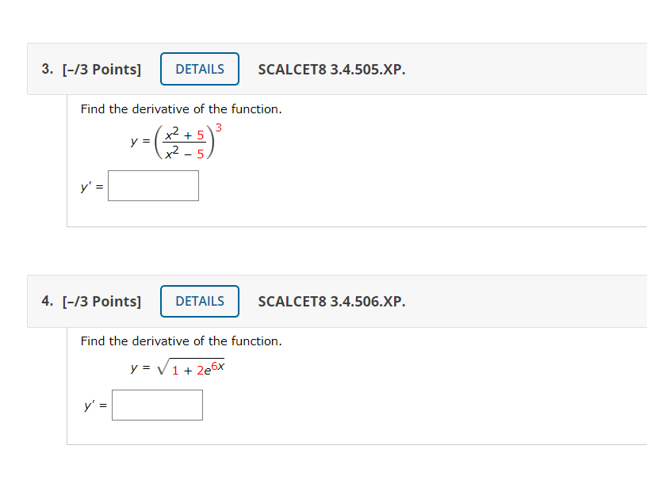The width and height of the screenshot is (647, 491).
Task: Click the red 5 in the numerator
Action: 201,135
